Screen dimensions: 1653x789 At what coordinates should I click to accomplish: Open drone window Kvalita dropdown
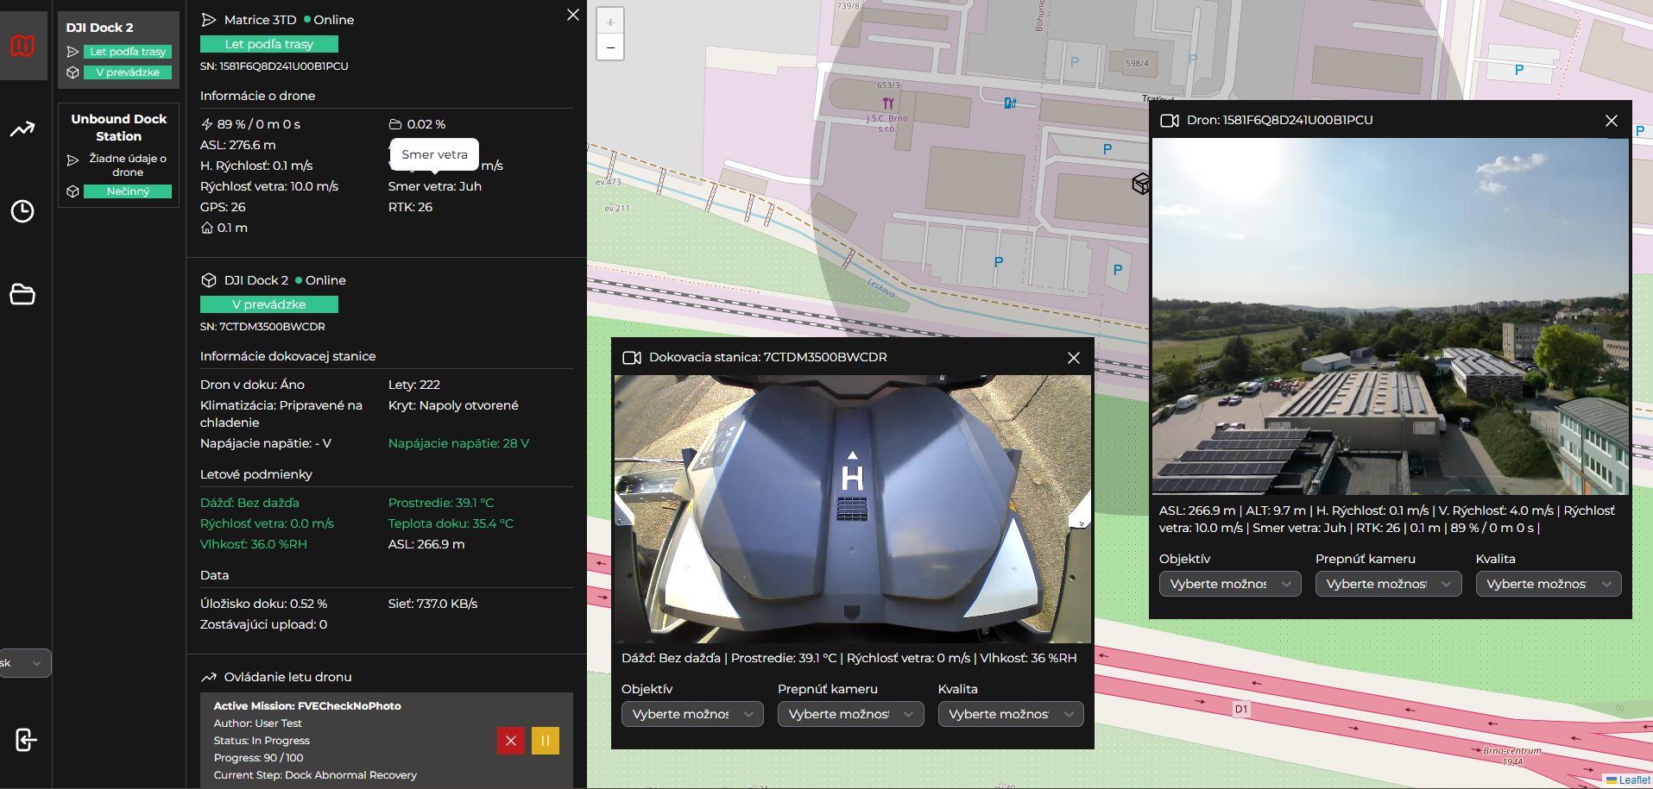tap(1549, 584)
